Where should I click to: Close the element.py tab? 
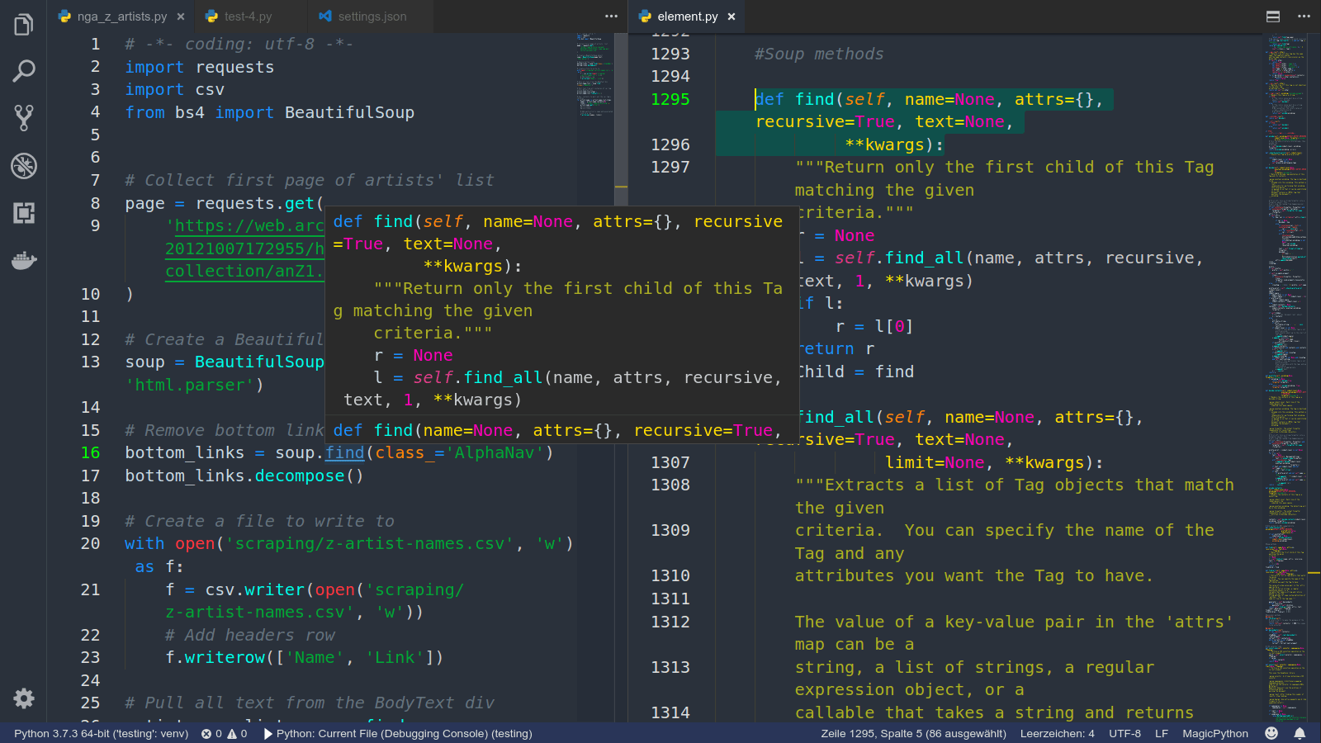[732, 17]
